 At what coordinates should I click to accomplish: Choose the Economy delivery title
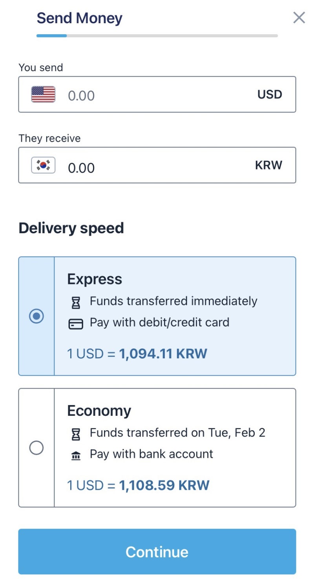[99, 411]
